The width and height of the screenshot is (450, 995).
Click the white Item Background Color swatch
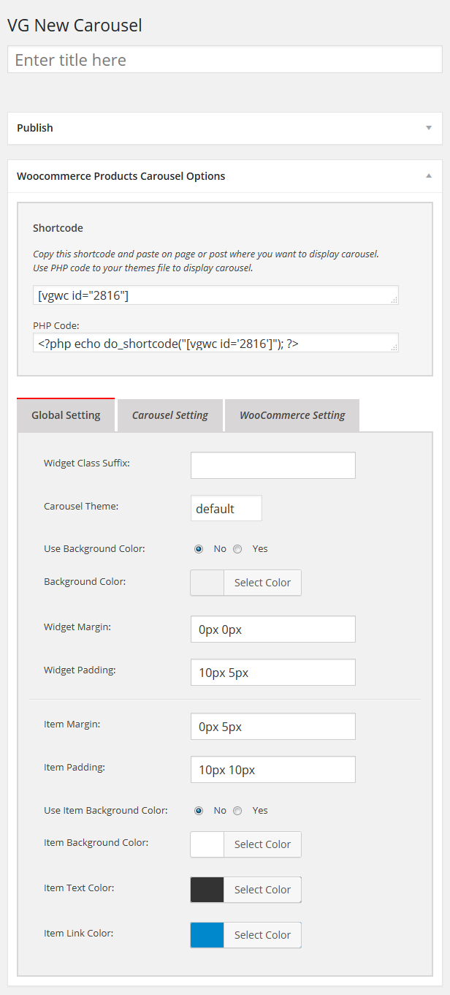(x=207, y=844)
